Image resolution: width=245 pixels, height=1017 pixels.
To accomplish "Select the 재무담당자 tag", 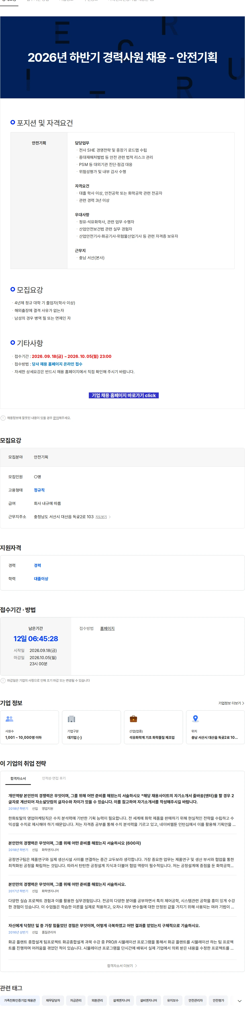I will 53,1000.
